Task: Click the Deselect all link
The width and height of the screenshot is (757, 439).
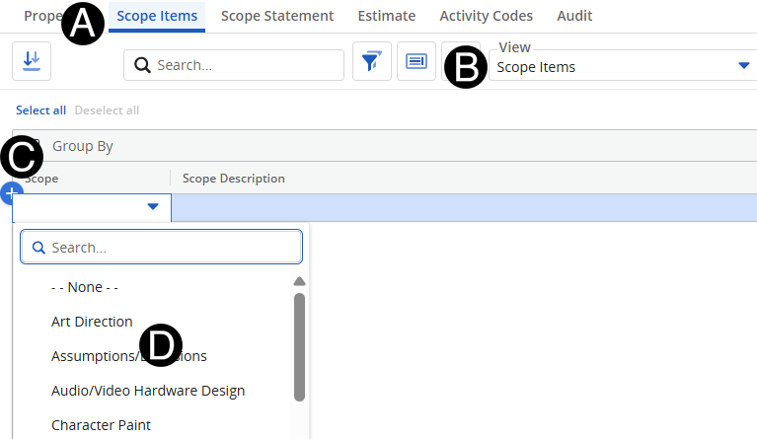Action: coord(107,110)
